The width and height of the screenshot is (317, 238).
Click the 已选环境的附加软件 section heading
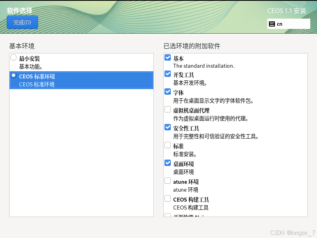192,46
